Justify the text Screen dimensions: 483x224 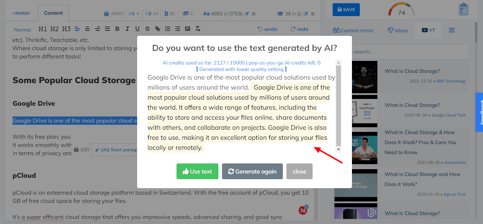click(107, 29)
